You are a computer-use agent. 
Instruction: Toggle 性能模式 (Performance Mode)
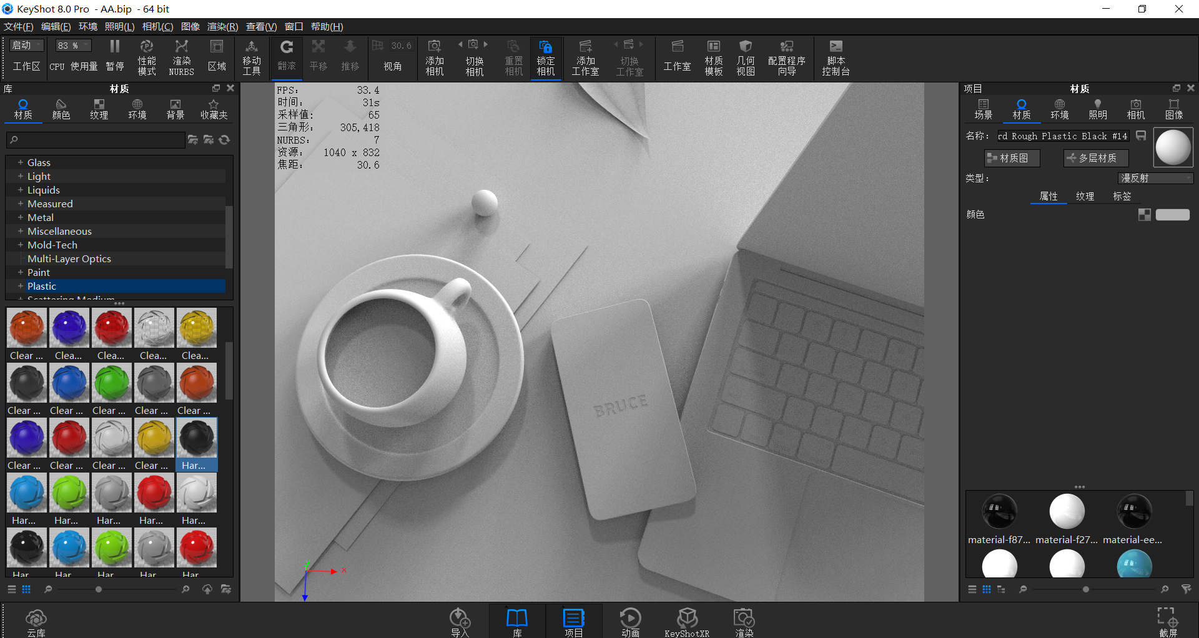pyautogui.click(x=147, y=57)
